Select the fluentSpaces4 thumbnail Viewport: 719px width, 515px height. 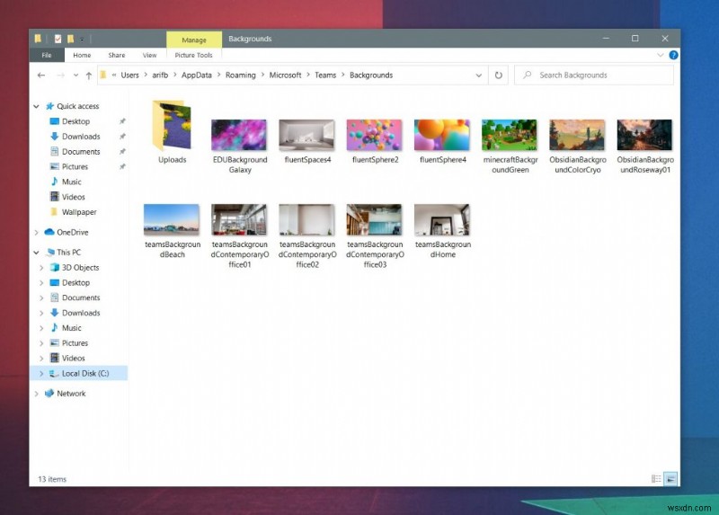coord(306,136)
